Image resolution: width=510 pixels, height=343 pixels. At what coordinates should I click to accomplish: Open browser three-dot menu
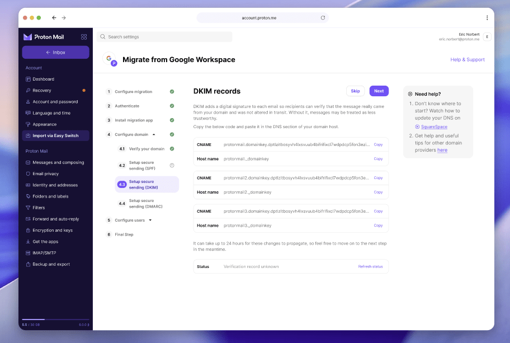tap(487, 17)
